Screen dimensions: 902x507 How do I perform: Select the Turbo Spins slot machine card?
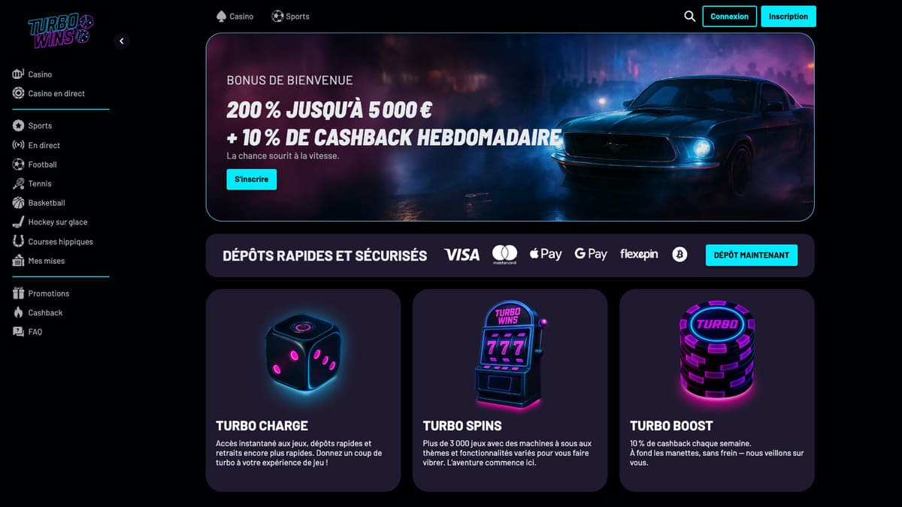510,391
